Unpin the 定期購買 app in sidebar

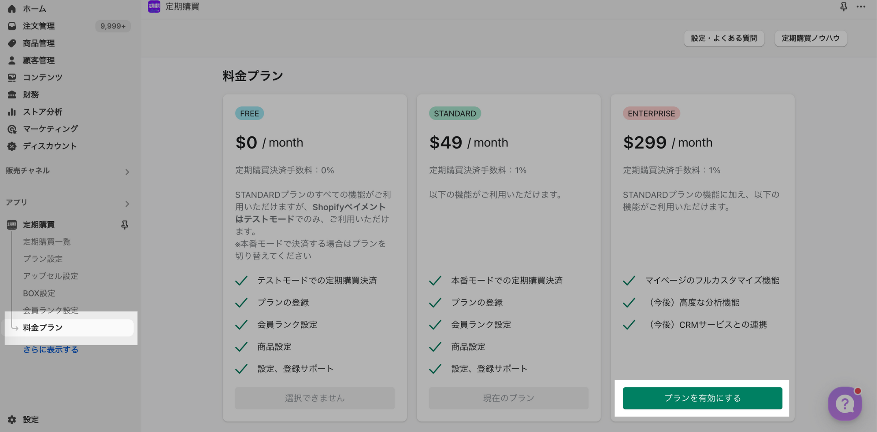coord(125,225)
